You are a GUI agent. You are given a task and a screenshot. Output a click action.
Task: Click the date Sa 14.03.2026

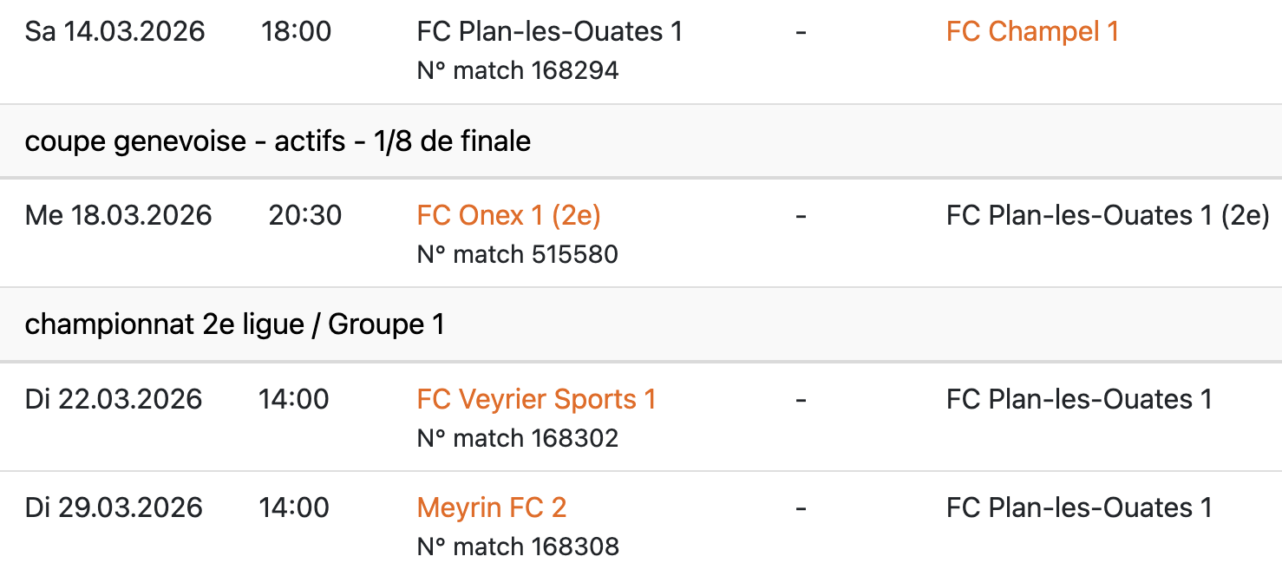115,32
